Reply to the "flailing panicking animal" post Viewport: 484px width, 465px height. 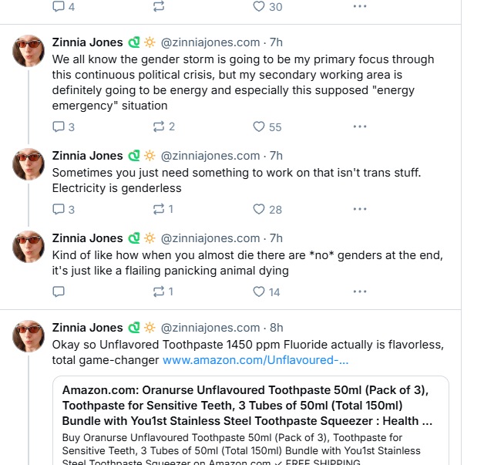point(59,291)
